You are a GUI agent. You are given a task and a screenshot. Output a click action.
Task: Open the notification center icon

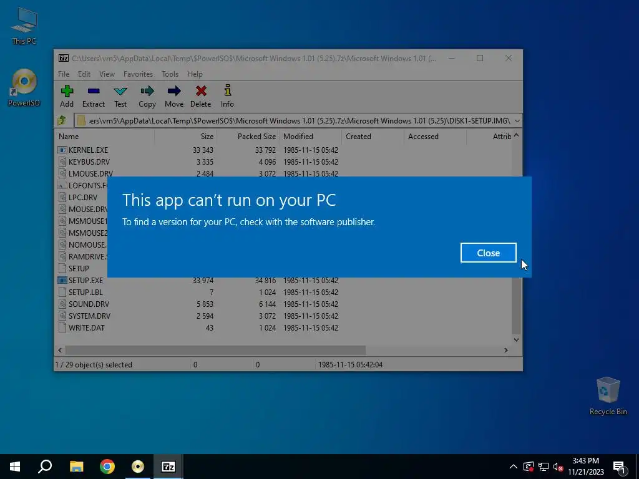click(x=620, y=467)
